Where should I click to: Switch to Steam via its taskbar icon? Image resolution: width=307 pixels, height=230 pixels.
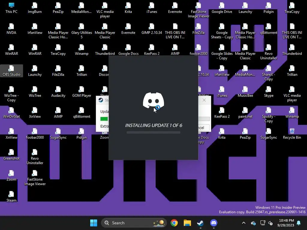click(x=200, y=223)
